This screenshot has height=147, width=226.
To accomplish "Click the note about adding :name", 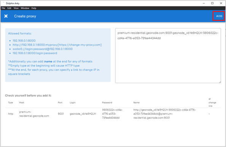I will pos(50,61).
